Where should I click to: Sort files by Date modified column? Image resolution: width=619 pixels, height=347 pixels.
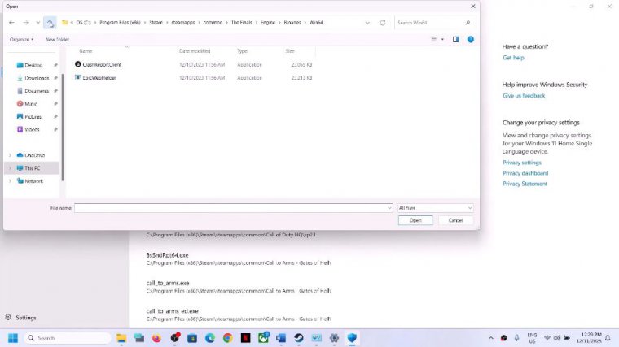(x=195, y=51)
